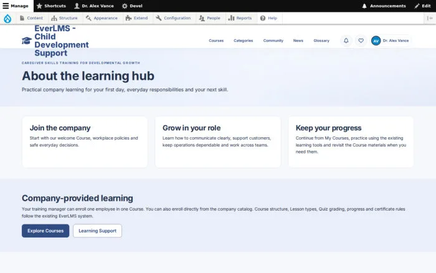Click the 'Join the company' card heading

pyautogui.click(x=60, y=128)
